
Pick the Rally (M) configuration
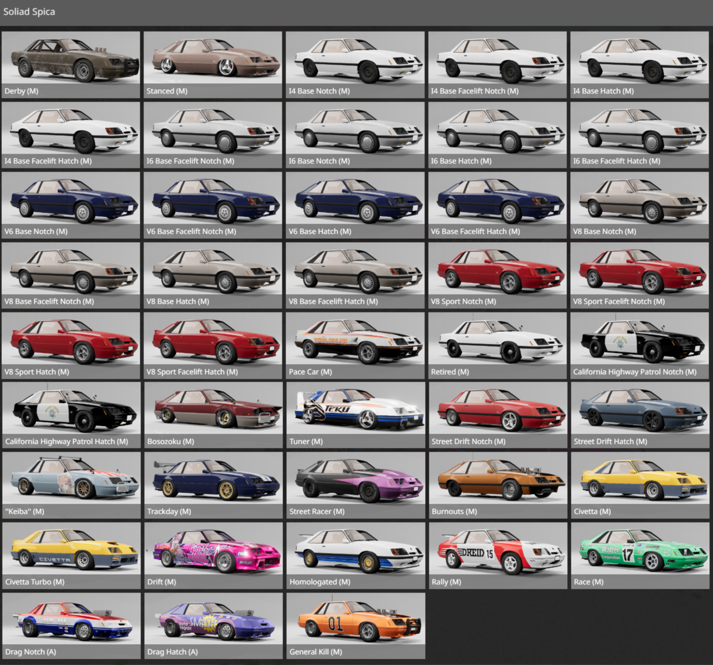[x=498, y=555]
